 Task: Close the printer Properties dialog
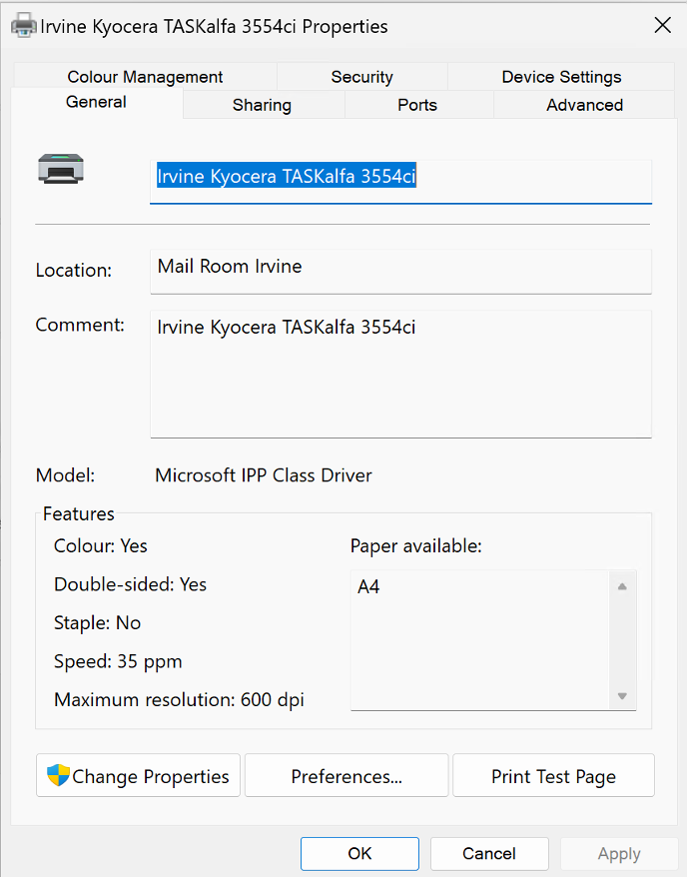click(662, 25)
